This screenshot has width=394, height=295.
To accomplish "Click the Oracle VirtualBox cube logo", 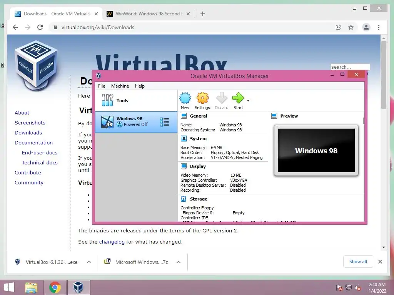I will (37, 65).
